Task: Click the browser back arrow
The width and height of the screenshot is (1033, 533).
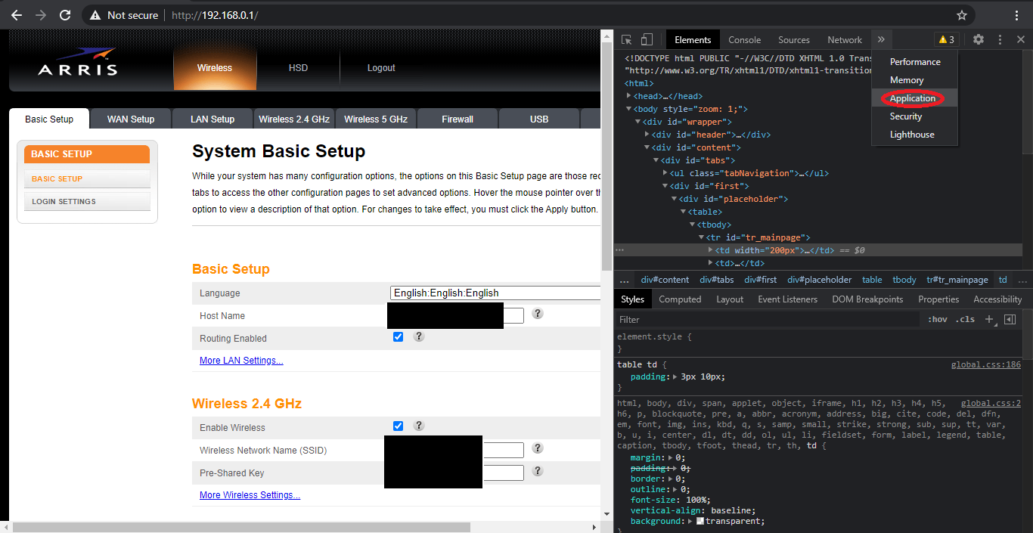Action: [17, 15]
